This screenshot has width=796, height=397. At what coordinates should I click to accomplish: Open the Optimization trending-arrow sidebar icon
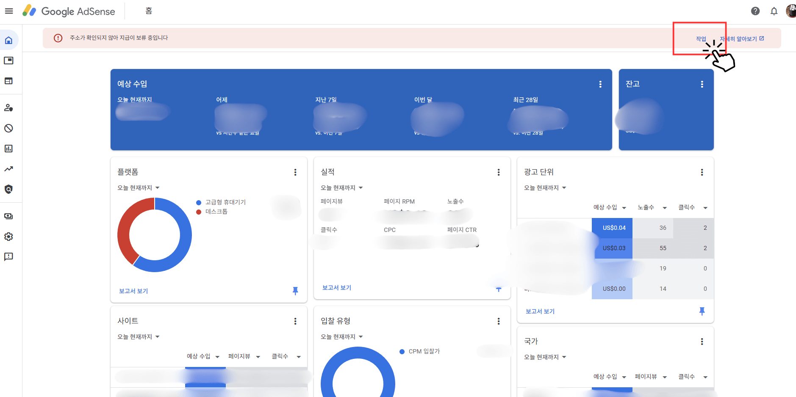9,169
